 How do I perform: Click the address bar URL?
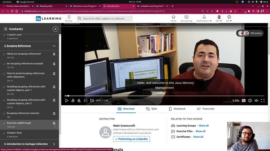[94, 11]
